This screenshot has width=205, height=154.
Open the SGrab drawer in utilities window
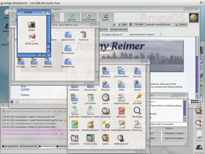pos(137,84)
